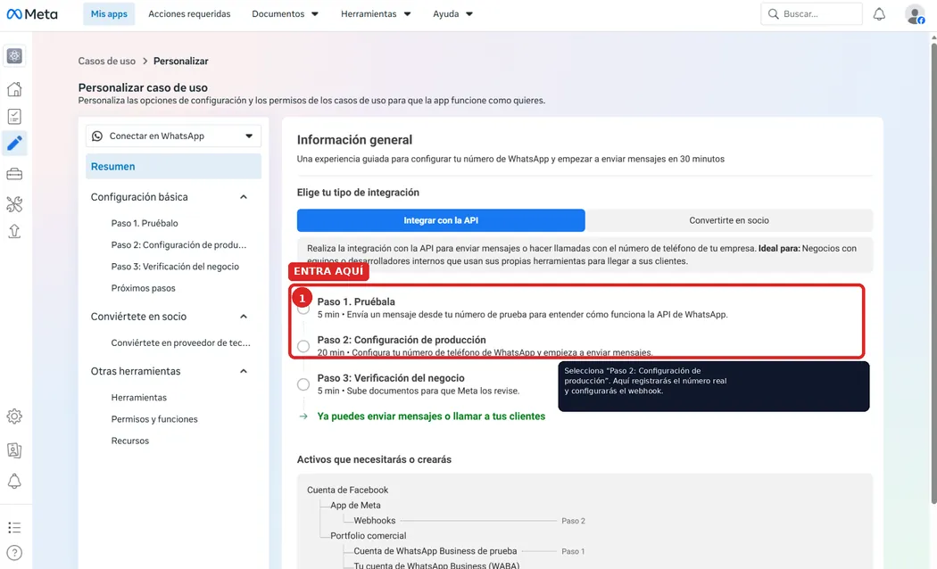Viewport: 937px width, 569px height.
Task: Open Paso 1. Pruébala in left navigation
Action: click(145, 223)
